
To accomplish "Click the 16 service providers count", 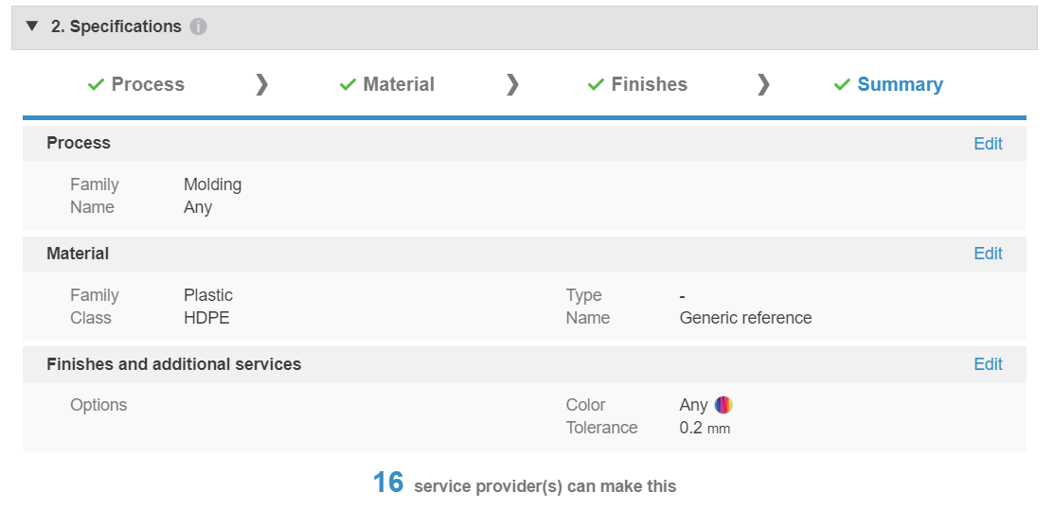I will pos(388,483).
